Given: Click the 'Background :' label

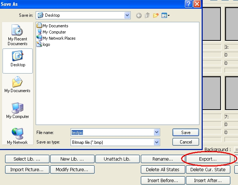Looking at the screenshot, I should pos(218,149).
